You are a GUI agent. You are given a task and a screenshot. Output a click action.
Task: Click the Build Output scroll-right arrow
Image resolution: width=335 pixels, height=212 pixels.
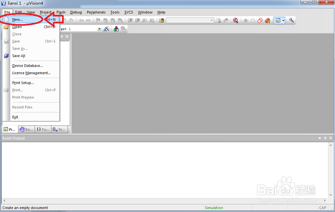tap(325, 201)
